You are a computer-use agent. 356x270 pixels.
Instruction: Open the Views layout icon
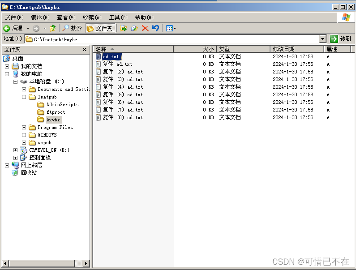(170, 28)
